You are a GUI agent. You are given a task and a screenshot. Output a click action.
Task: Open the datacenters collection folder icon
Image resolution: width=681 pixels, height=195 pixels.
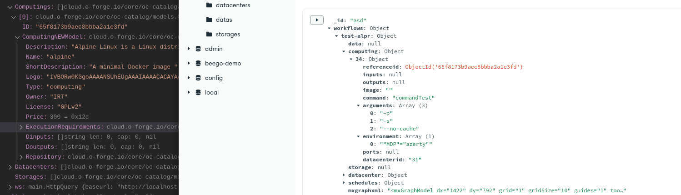(209, 5)
